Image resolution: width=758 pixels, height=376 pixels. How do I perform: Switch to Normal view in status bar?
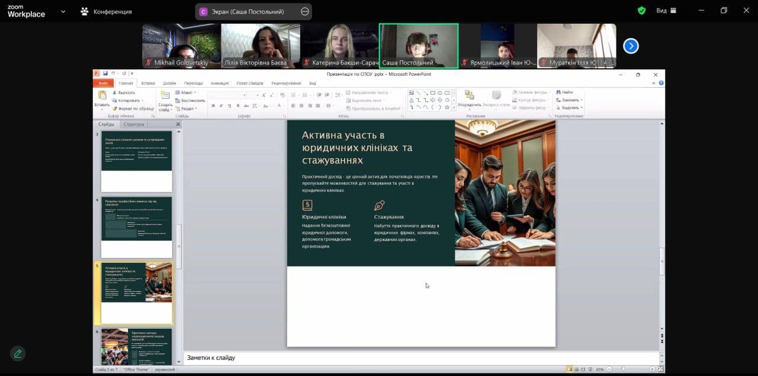pos(570,369)
